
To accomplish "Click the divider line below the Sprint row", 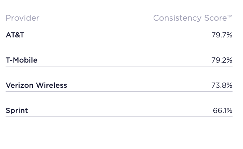I will [x=119, y=116].
